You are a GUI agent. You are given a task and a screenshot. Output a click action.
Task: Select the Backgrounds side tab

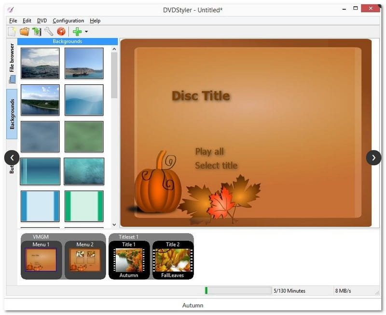tap(12, 114)
